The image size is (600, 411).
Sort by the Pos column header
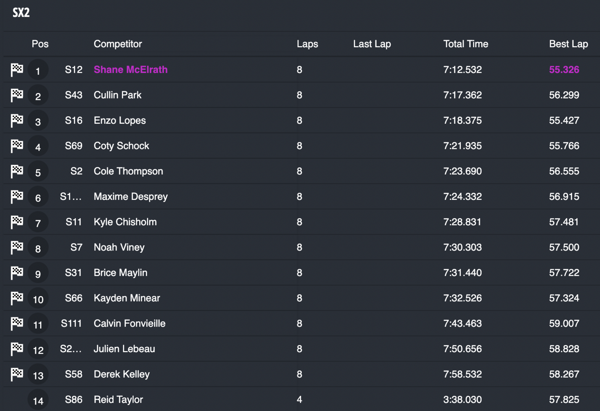coord(40,44)
